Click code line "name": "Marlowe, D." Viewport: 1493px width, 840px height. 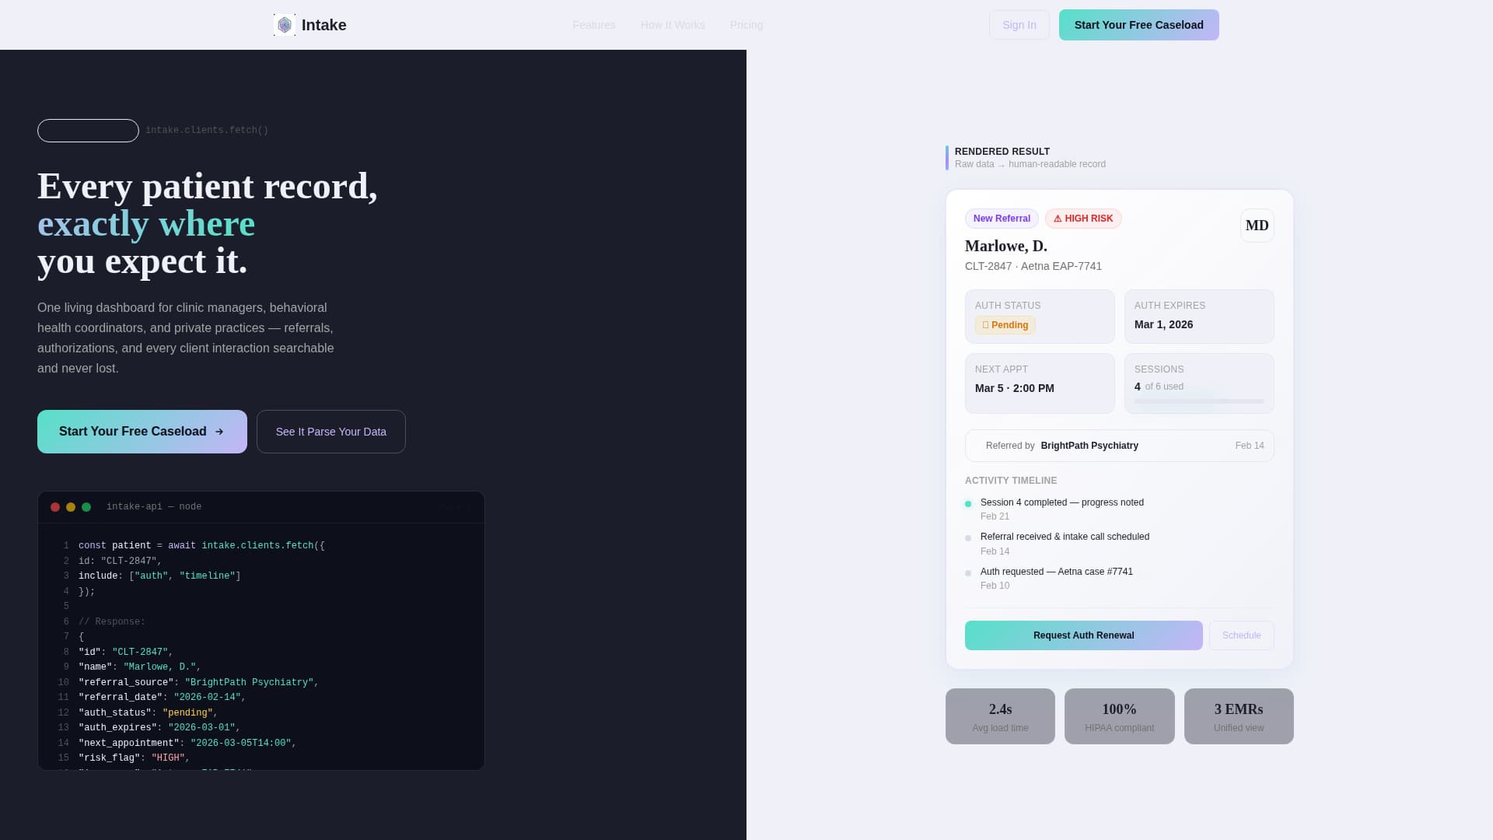(x=140, y=667)
